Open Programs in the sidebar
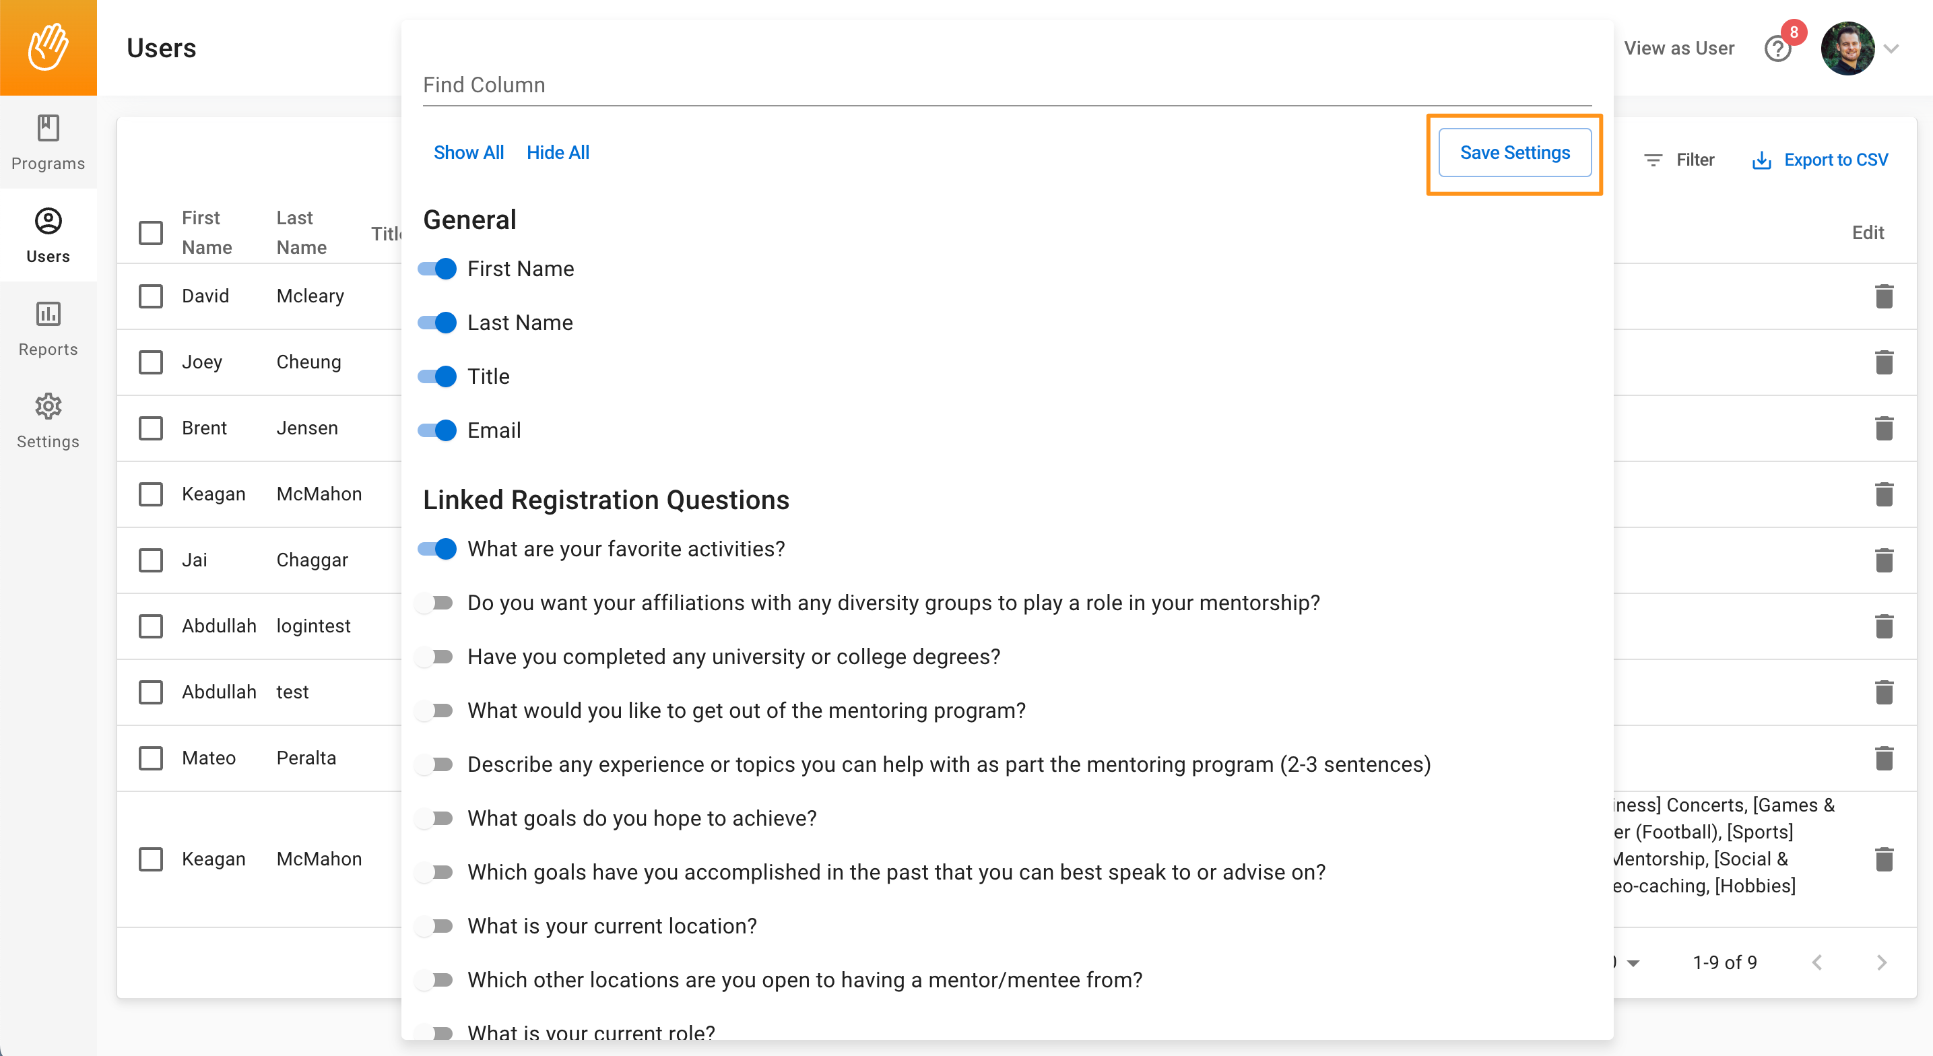The height and width of the screenshot is (1056, 1933). click(x=48, y=143)
